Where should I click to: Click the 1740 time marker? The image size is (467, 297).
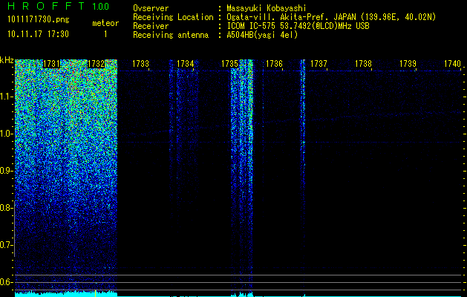[x=453, y=64]
